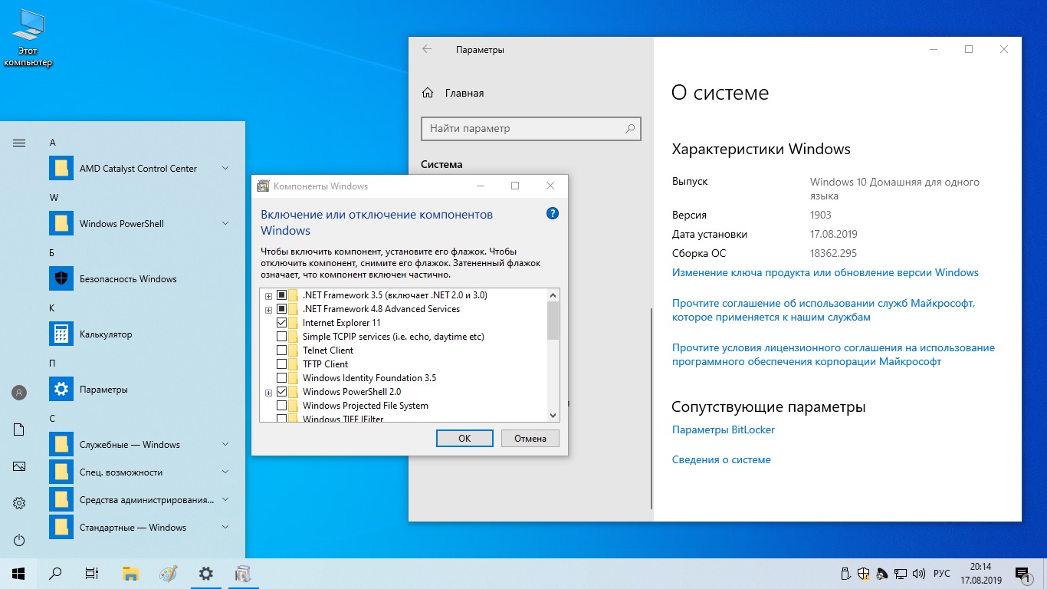Screen dimensions: 1047x589
Task: Confirm with OK in Windows Features
Action: 464,439
